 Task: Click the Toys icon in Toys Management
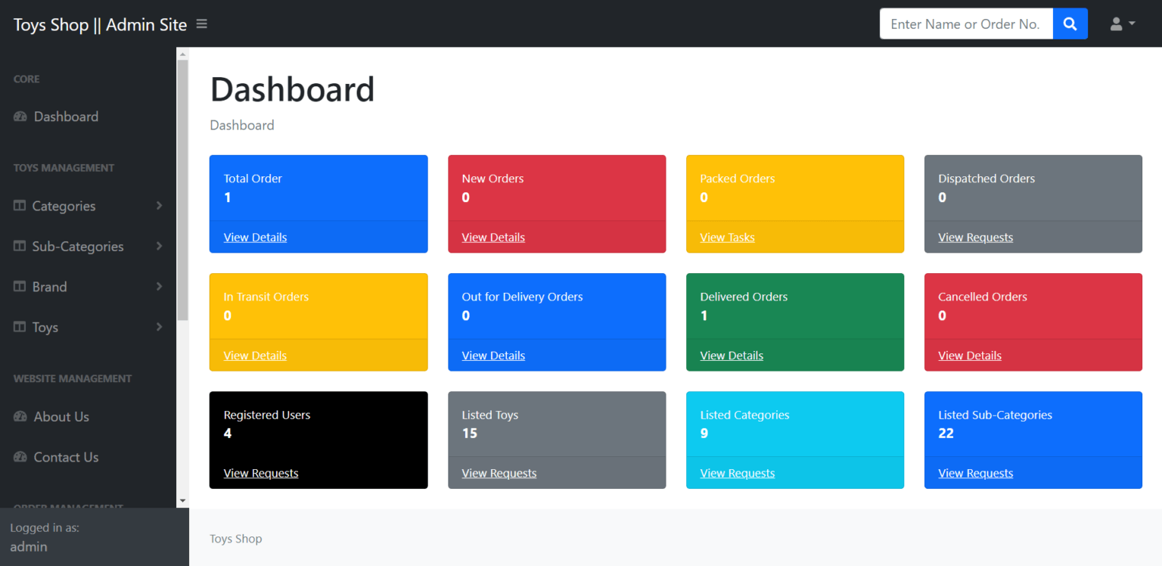coord(18,327)
